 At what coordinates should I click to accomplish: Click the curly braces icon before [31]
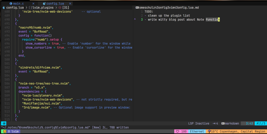click(x=60, y=8)
